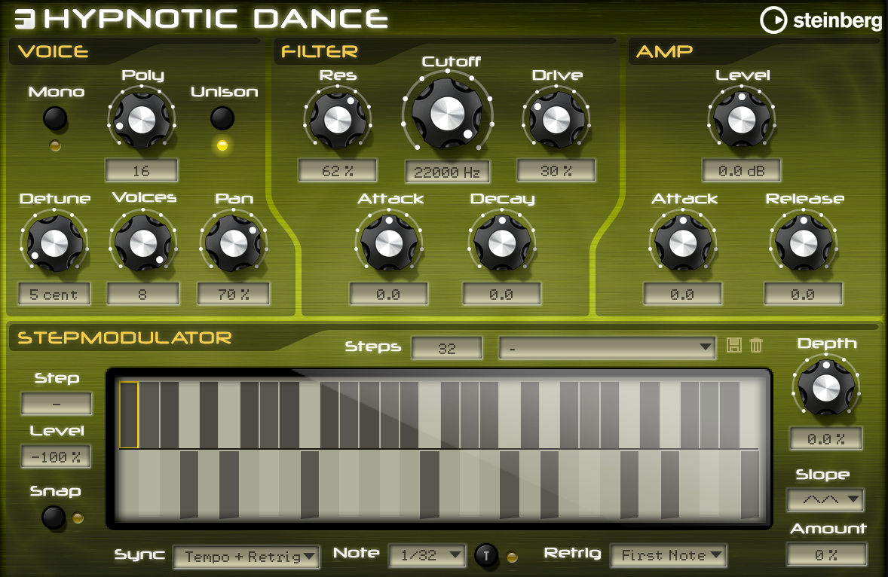Viewport: 888px width, 577px height.
Task: Click the Steinberg logo
Action: tap(821, 20)
